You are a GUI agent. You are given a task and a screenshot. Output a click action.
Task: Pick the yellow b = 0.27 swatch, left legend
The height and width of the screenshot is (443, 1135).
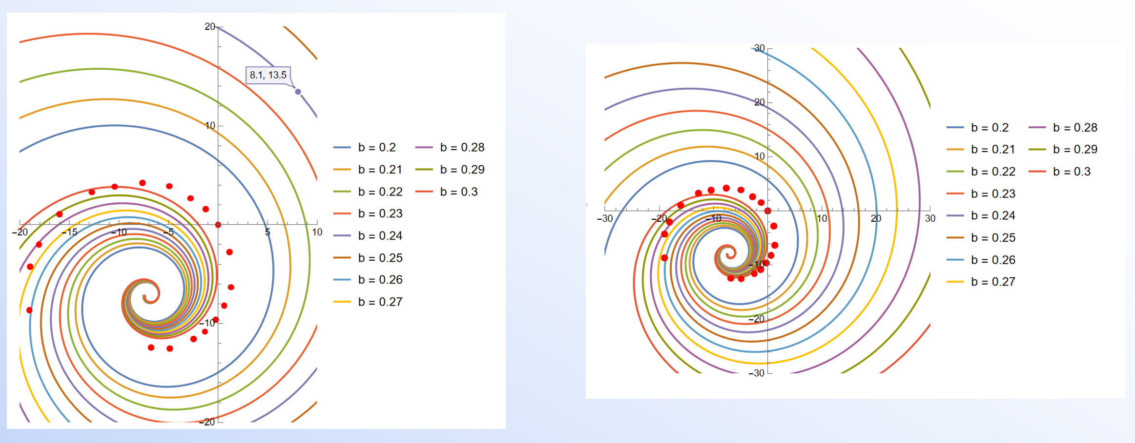(x=342, y=302)
